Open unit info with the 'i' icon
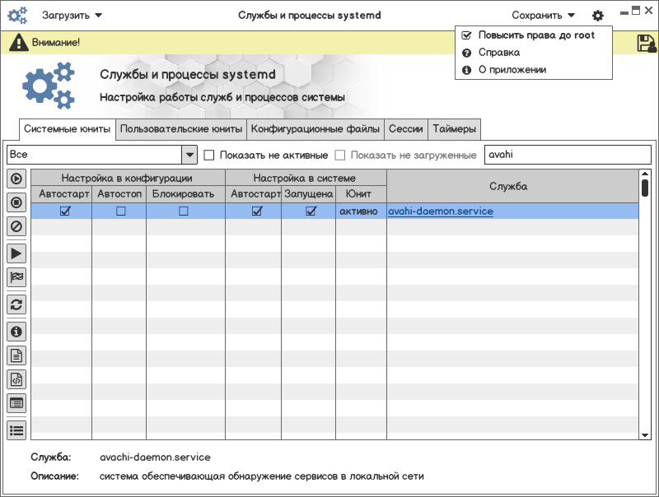 (x=16, y=332)
